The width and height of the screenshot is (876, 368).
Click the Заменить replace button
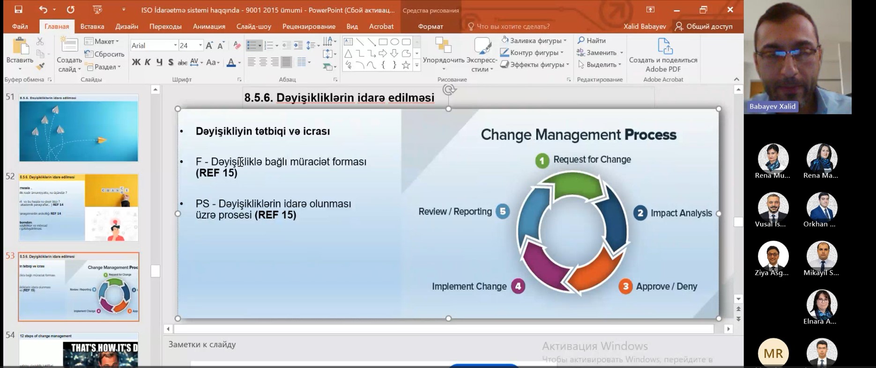[x=600, y=52]
